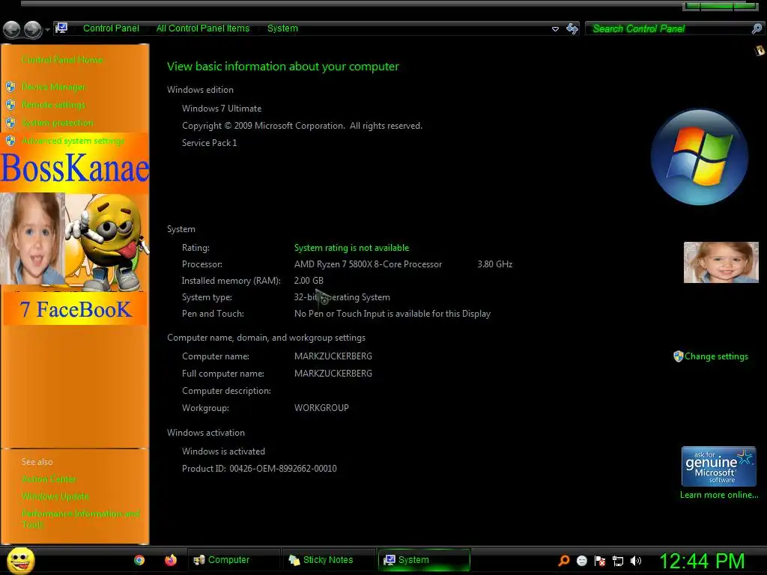767x575 pixels.
Task: Open Performance Information and Tools link
Action: 80,519
